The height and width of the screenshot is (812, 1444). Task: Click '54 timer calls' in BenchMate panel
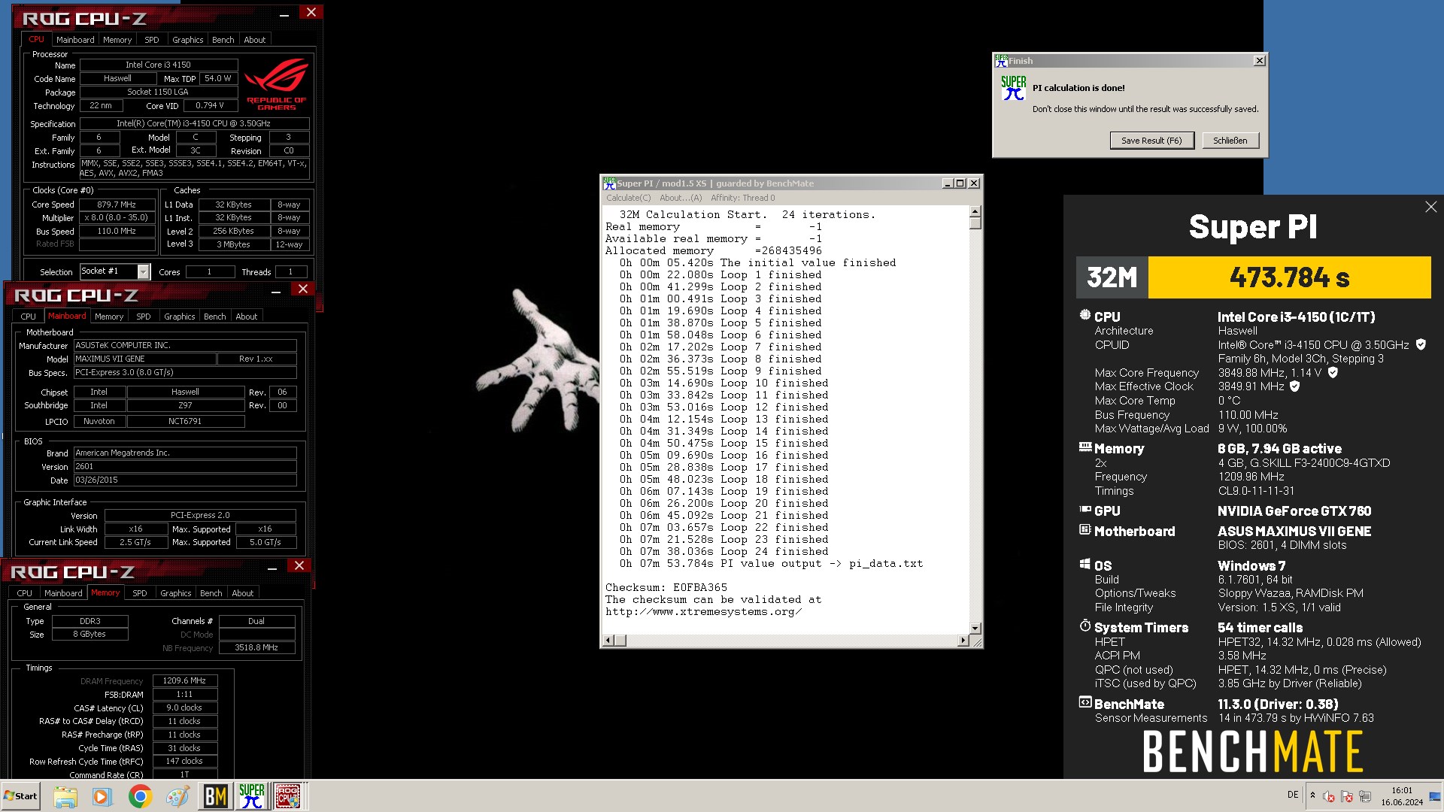pos(1260,628)
